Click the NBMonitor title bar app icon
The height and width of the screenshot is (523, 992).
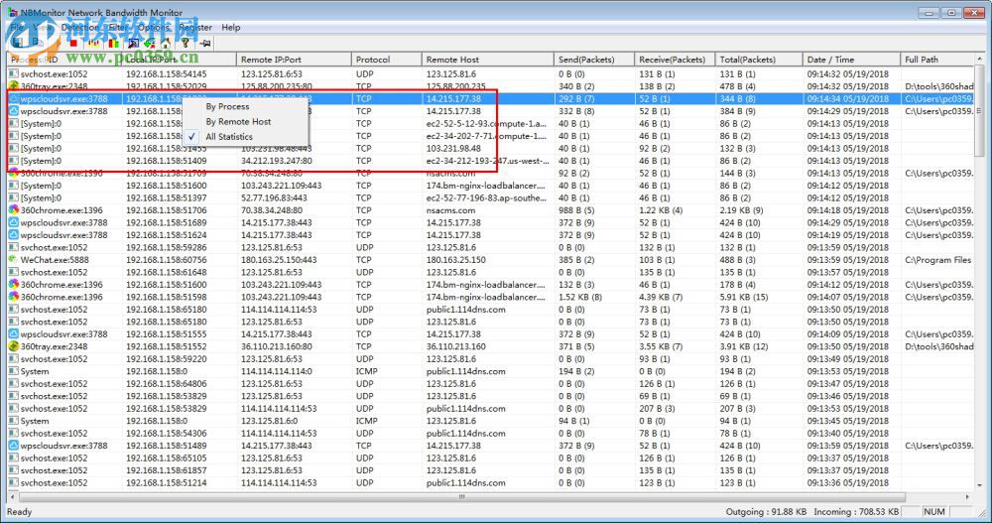[x=13, y=12]
